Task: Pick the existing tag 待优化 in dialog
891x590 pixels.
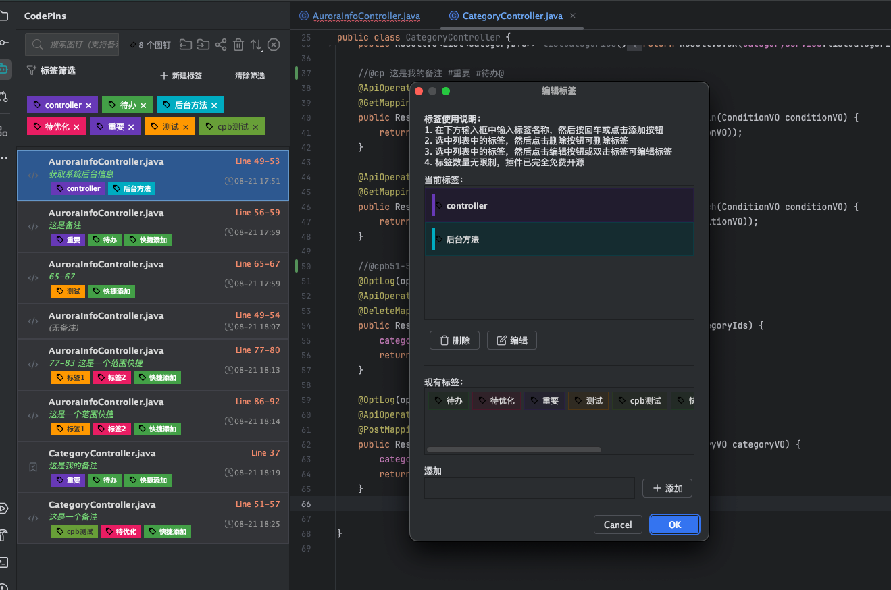Action: click(497, 401)
